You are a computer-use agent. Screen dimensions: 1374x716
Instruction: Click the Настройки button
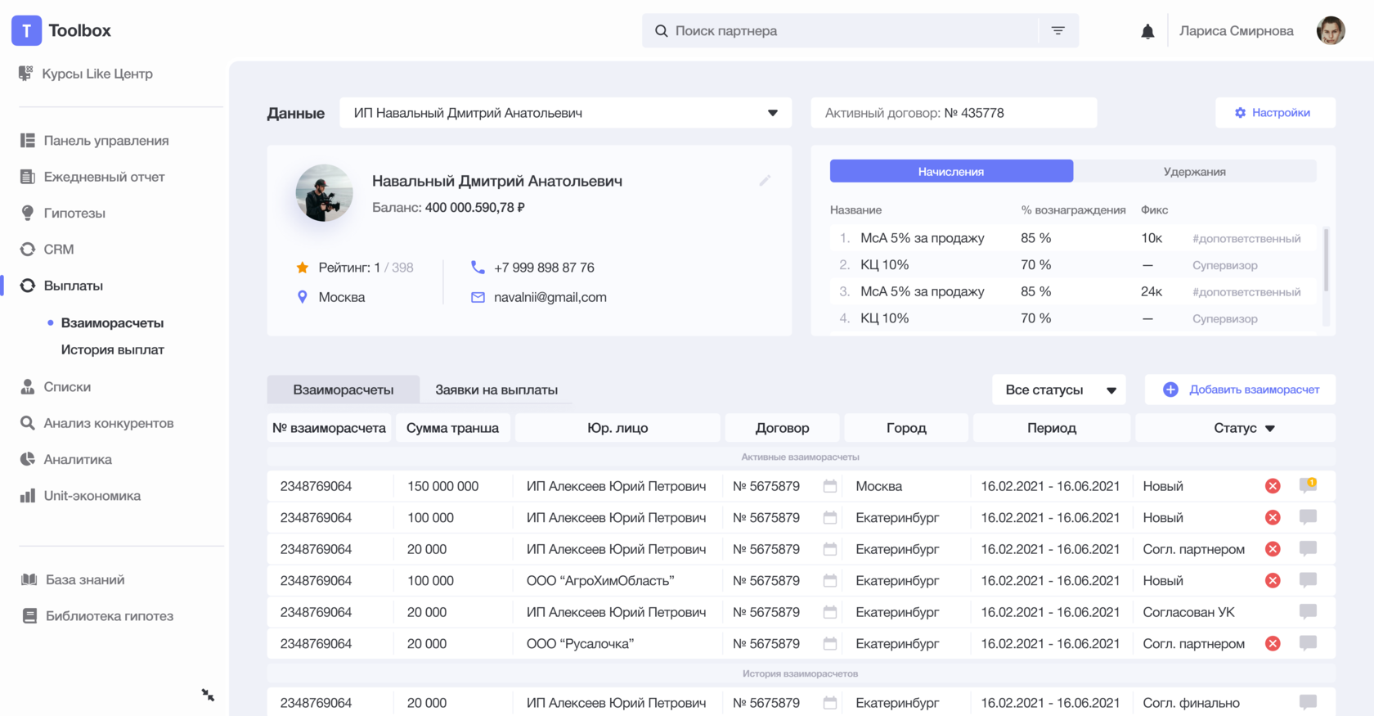1274,113
